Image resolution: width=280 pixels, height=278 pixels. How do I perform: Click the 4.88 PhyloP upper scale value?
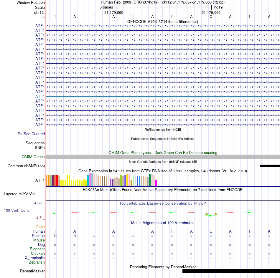pyautogui.click(x=38, y=203)
